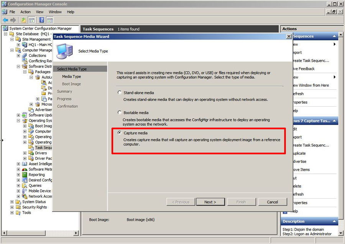This screenshot has width=345, height=244.
Task: Click Next in the wizard
Action: coord(210,202)
